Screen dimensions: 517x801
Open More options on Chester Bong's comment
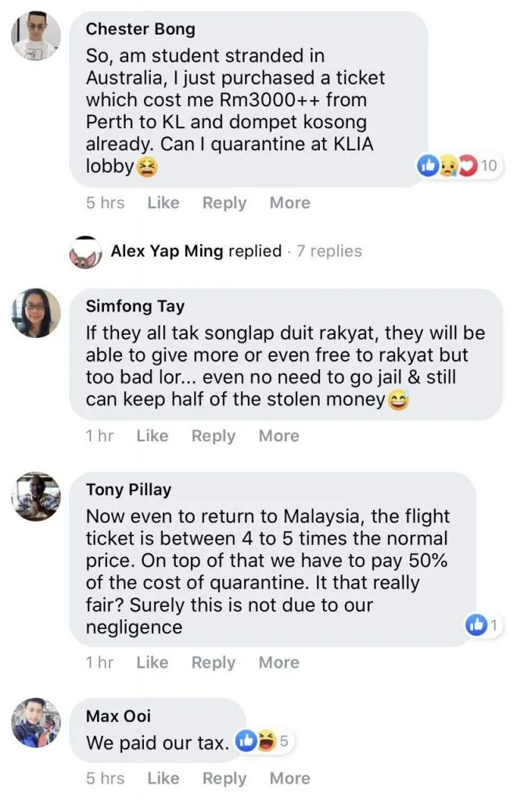tap(289, 203)
